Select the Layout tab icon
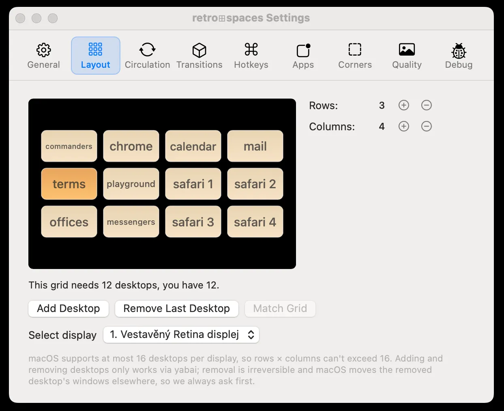This screenshot has width=504, height=411. click(x=95, y=49)
